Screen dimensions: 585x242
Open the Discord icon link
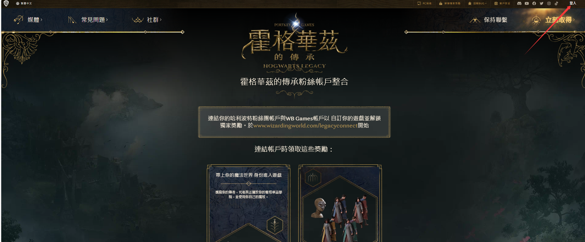pos(519,3)
